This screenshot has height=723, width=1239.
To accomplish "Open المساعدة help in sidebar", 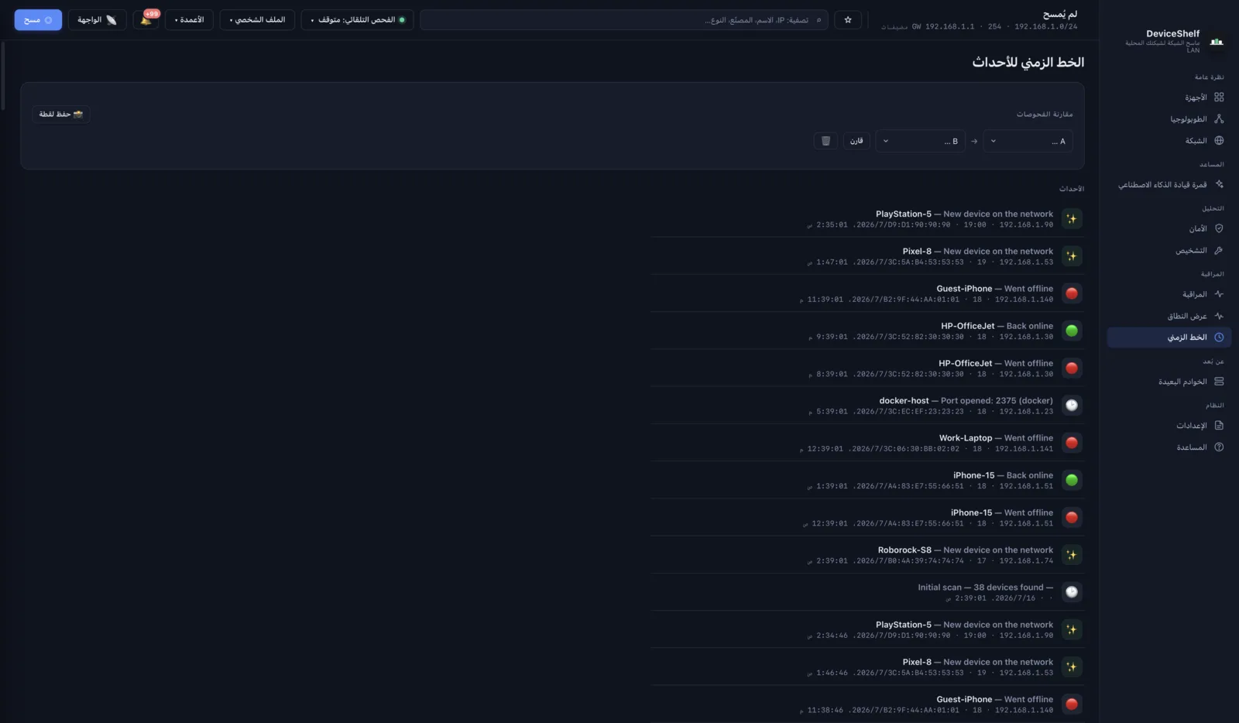I will (x=1169, y=447).
